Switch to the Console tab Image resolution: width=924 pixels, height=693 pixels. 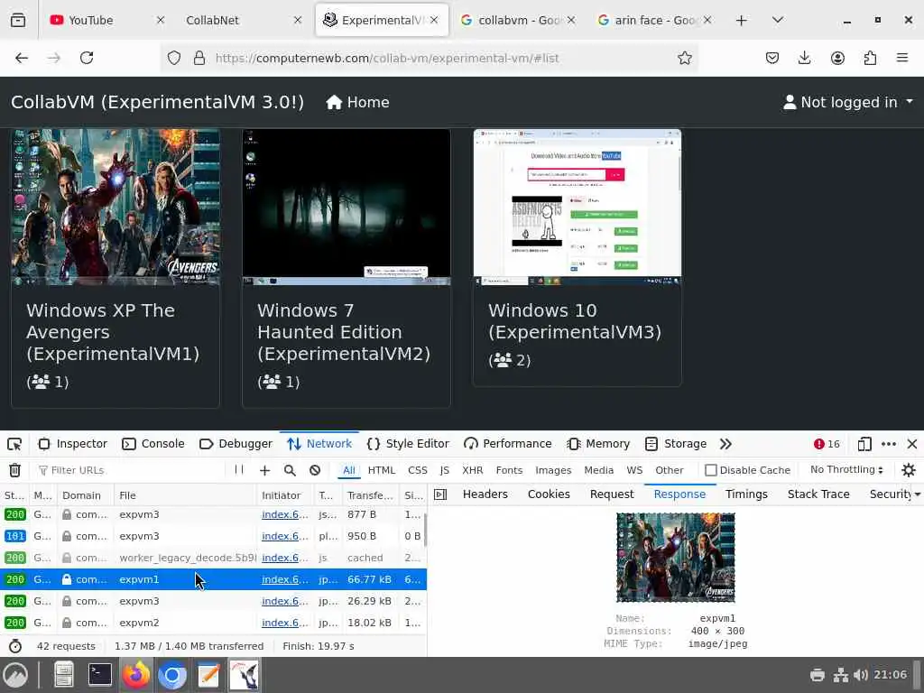tap(153, 444)
